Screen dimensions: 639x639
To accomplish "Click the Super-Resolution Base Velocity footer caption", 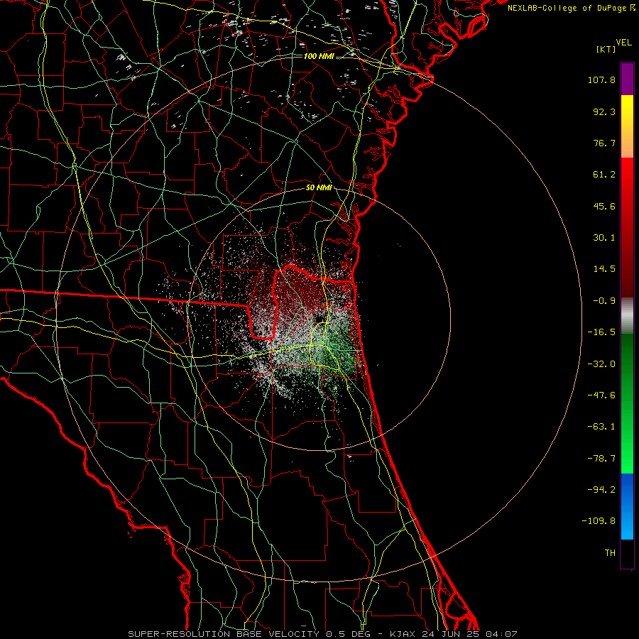I will tap(322, 634).
